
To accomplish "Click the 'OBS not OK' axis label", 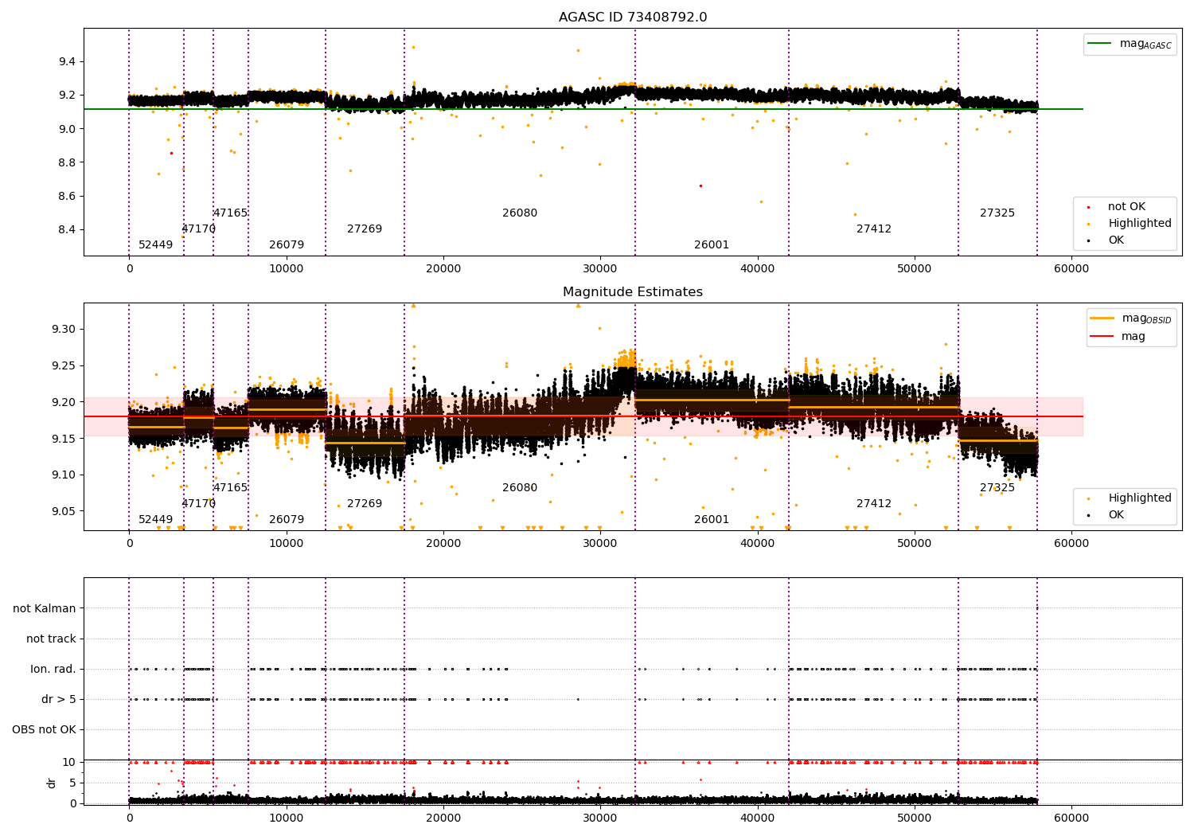I will (44, 730).
